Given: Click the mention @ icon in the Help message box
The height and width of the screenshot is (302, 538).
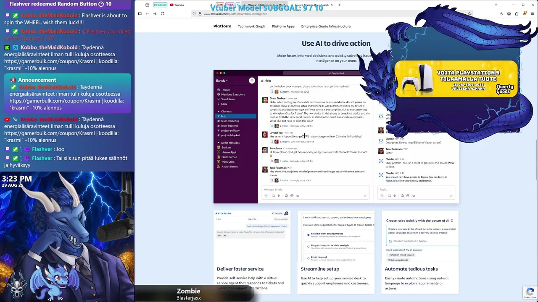Looking at the screenshot, I should [x=292, y=196].
